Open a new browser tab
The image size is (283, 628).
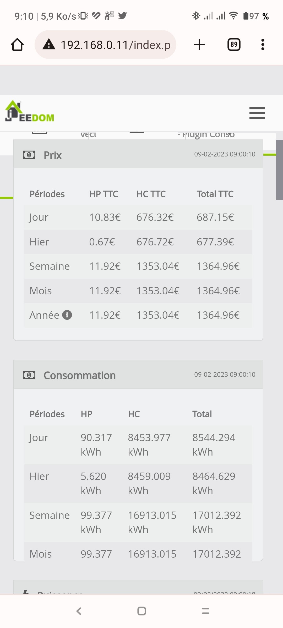click(x=199, y=44)
